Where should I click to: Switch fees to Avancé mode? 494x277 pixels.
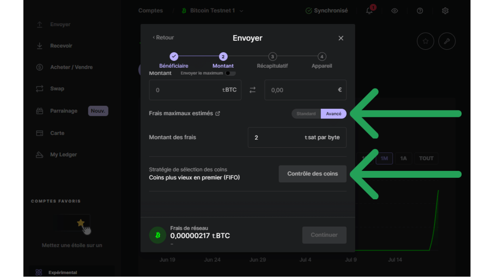333,113
